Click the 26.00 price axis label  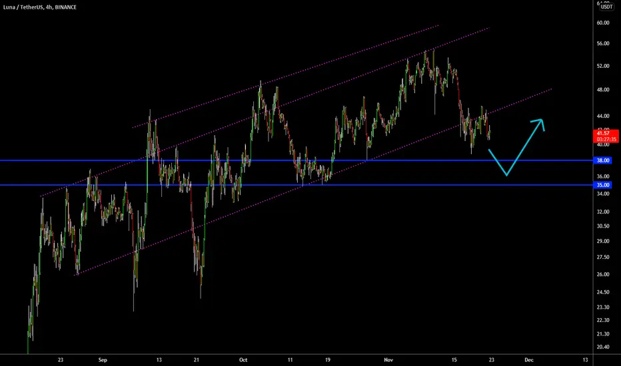pos(603,275)
